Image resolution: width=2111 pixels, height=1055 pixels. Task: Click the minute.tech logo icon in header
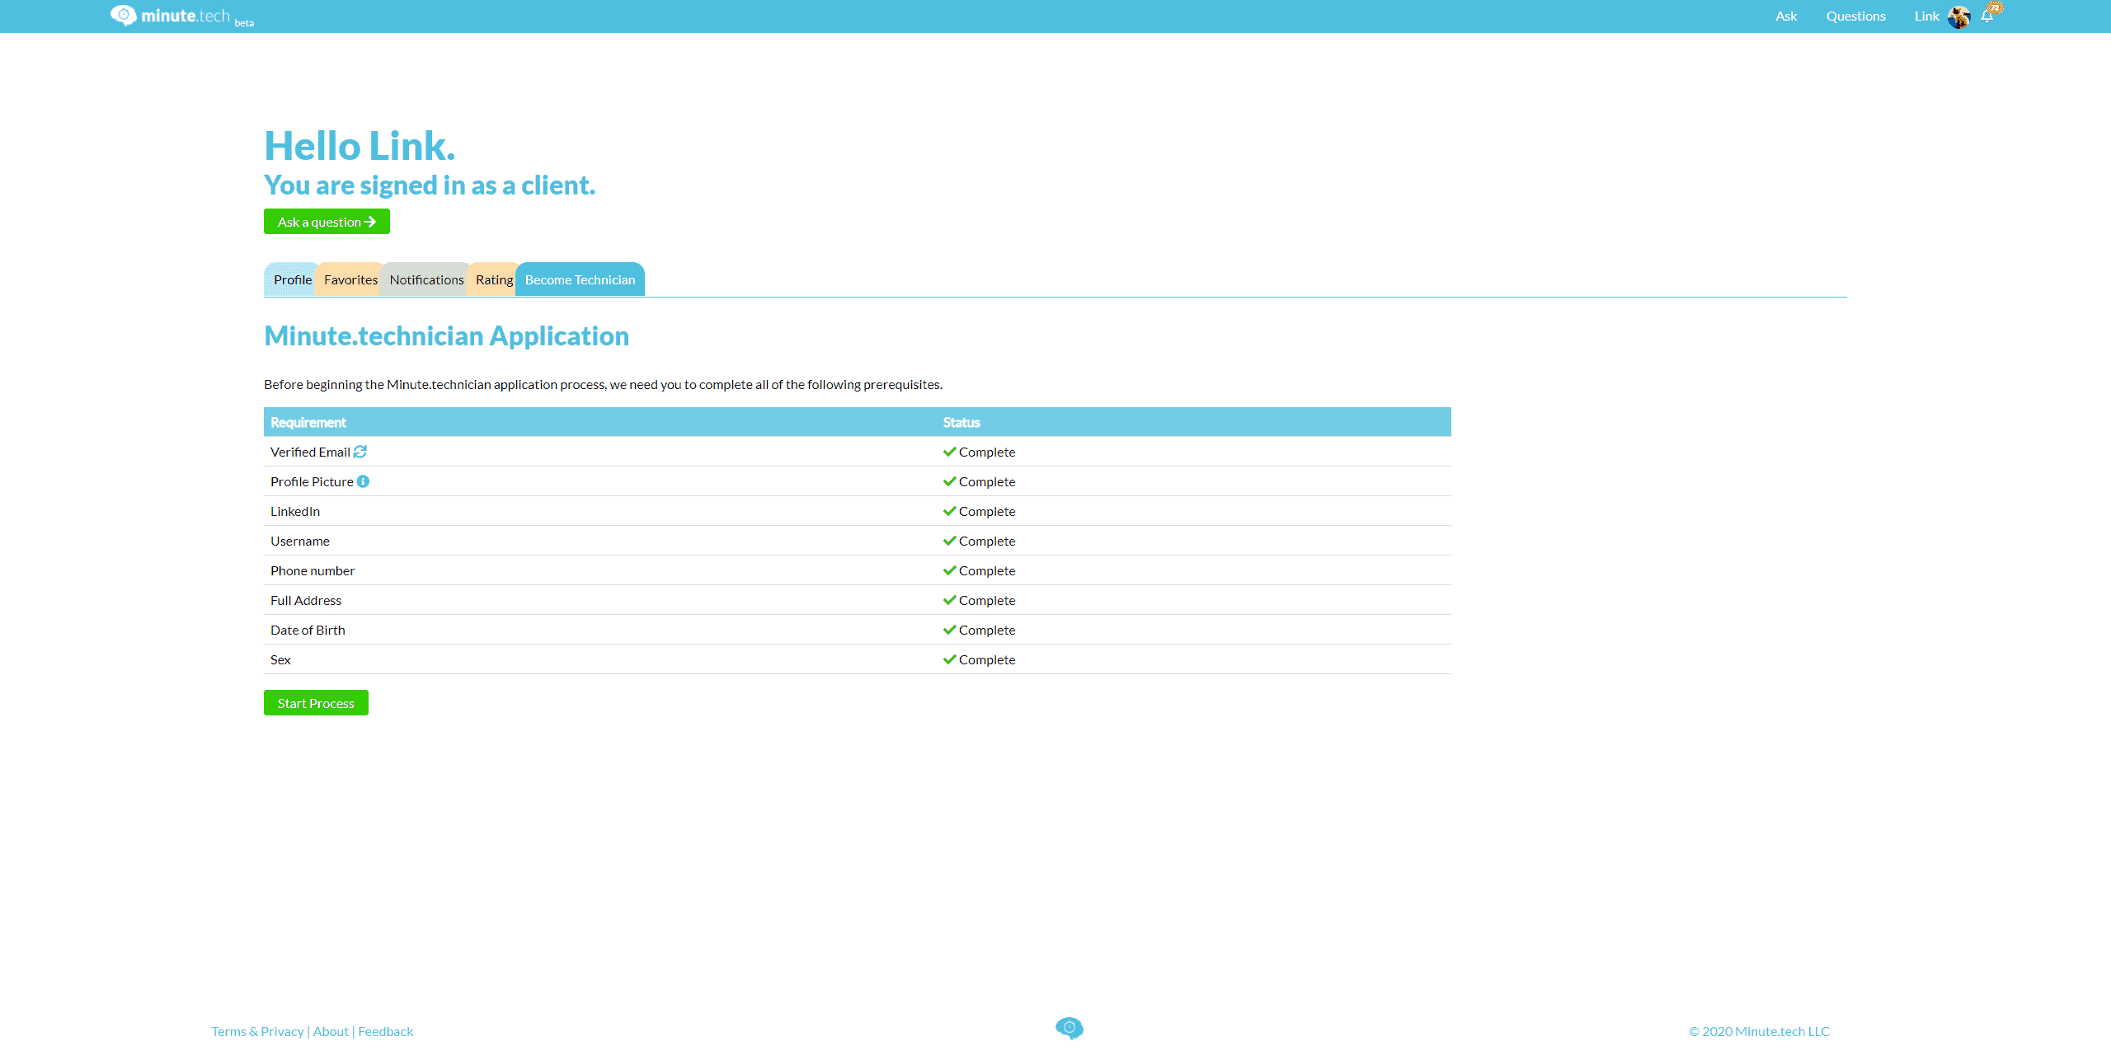pyautogui.click(x=123, y=15)
